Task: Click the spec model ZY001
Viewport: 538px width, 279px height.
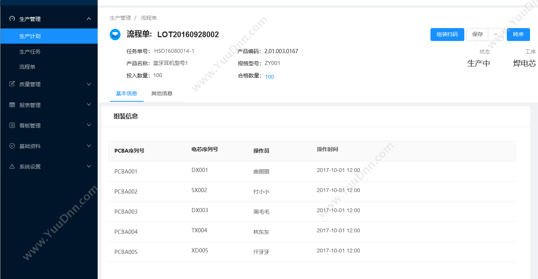Action: coord(272,63)
